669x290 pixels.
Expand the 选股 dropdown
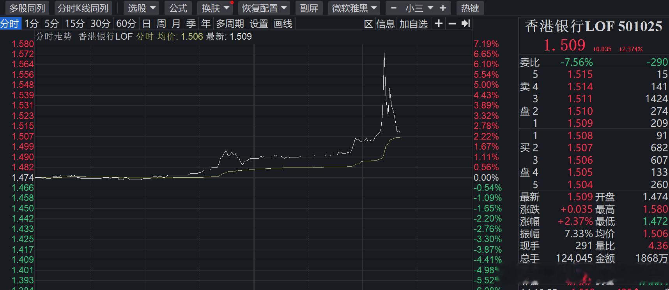(x=141, y=8)
